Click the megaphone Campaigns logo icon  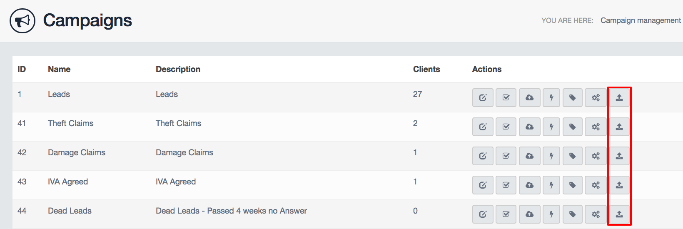tap(22, 21)
